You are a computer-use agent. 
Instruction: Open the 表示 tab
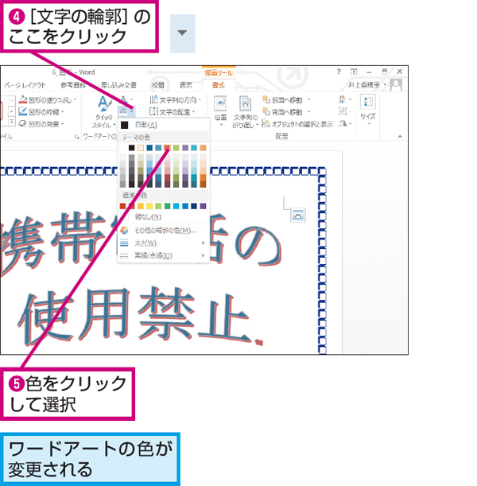click(x=186, y=85)
